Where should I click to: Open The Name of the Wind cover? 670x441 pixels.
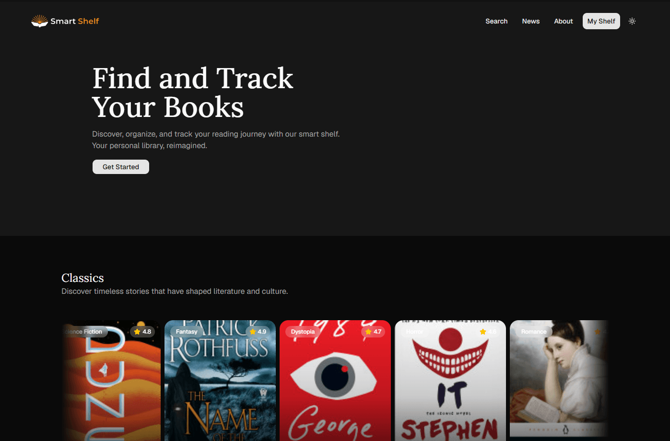point(220,381)
